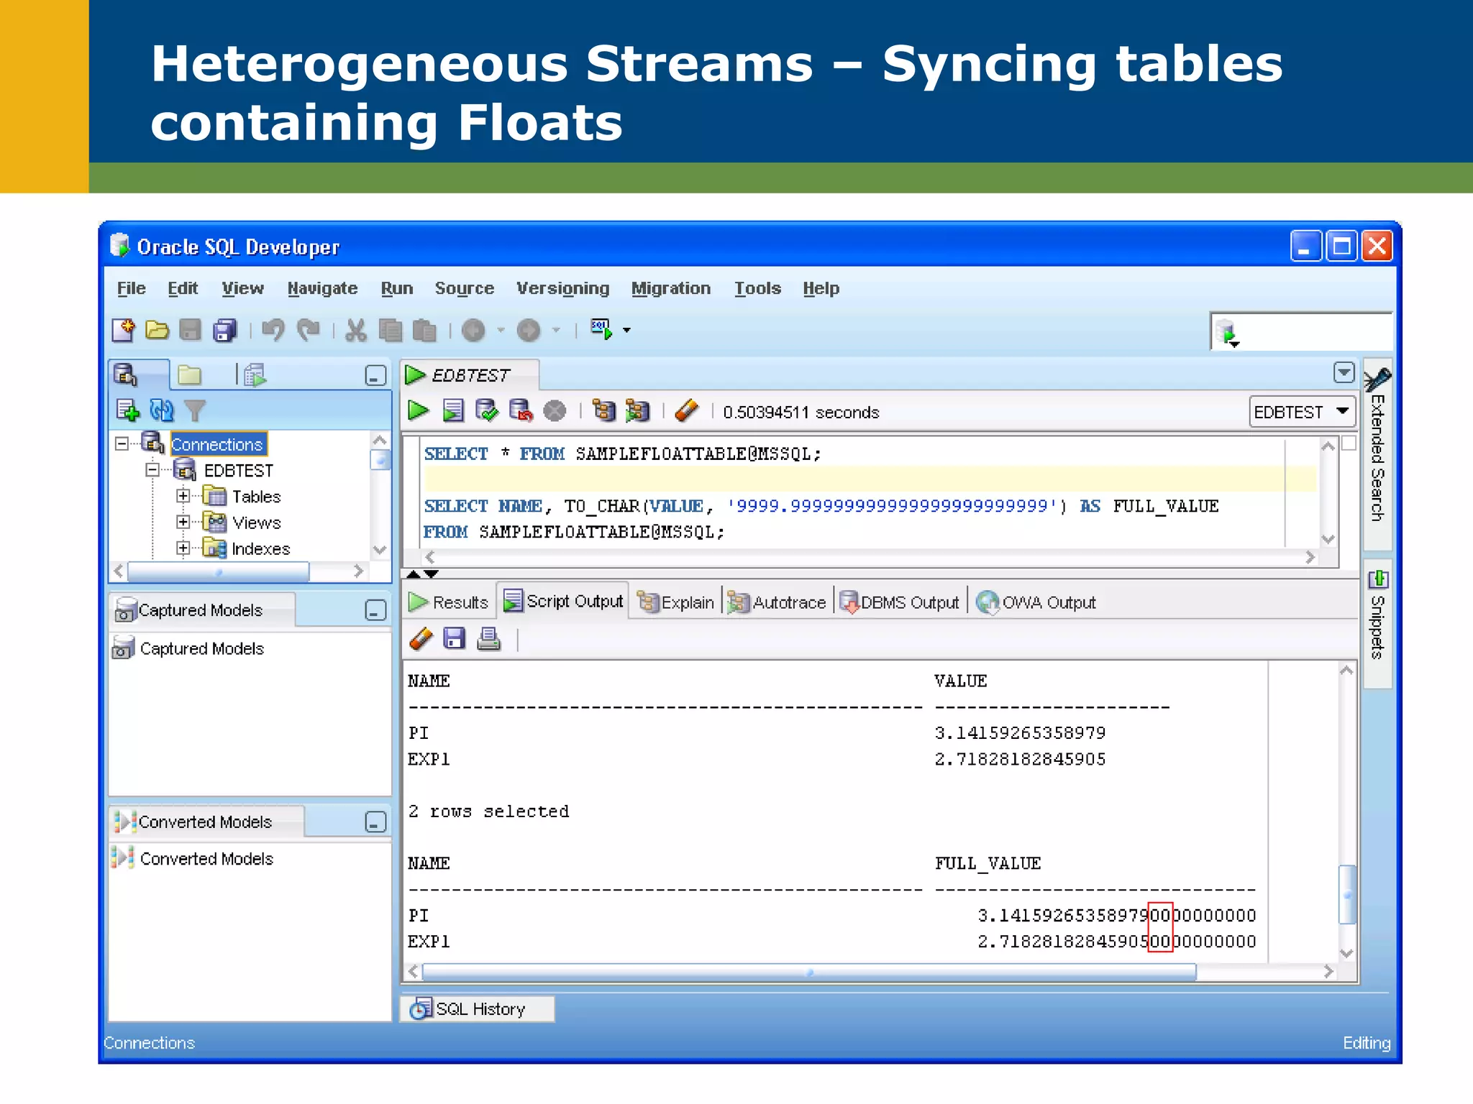Click the Execute Explain Plan icon

click(604, 411)
